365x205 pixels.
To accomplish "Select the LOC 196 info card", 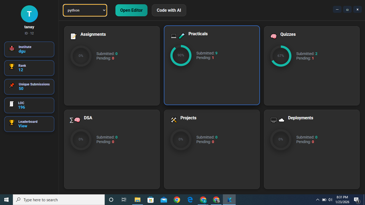I will click(x=29, y=105).
